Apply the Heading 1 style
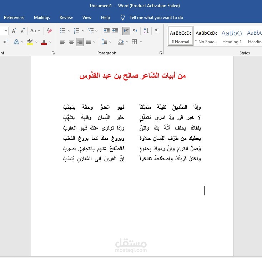262x258 pixels. (x=232, y=36)
